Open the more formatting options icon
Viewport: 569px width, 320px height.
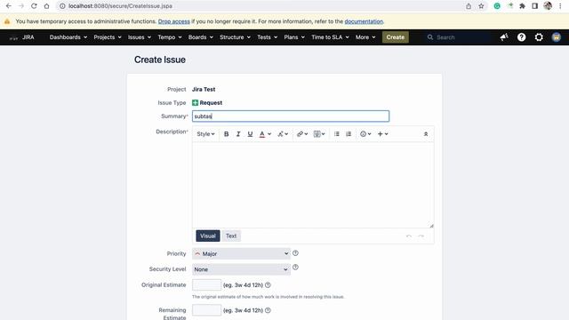pos(283,134)
